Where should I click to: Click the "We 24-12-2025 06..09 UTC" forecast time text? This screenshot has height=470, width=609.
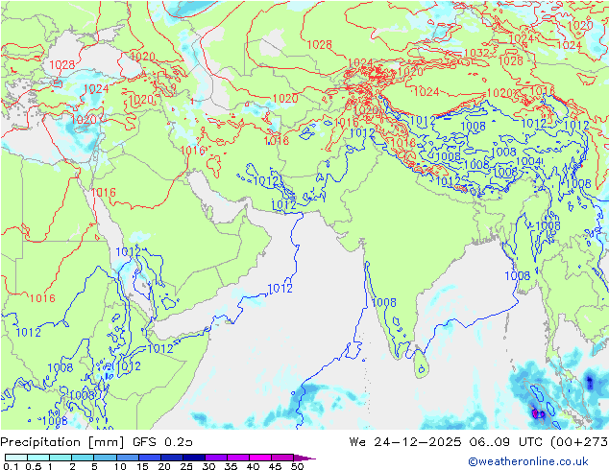(x=445, y=442)
